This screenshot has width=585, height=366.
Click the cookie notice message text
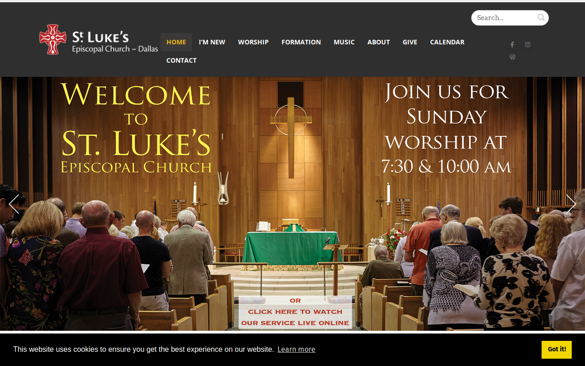click(144, 350)
